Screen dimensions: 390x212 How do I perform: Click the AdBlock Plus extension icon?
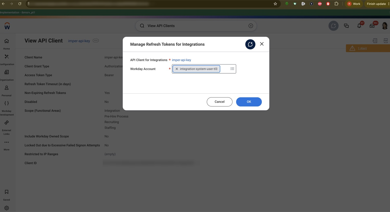click(x=320, y=4)
